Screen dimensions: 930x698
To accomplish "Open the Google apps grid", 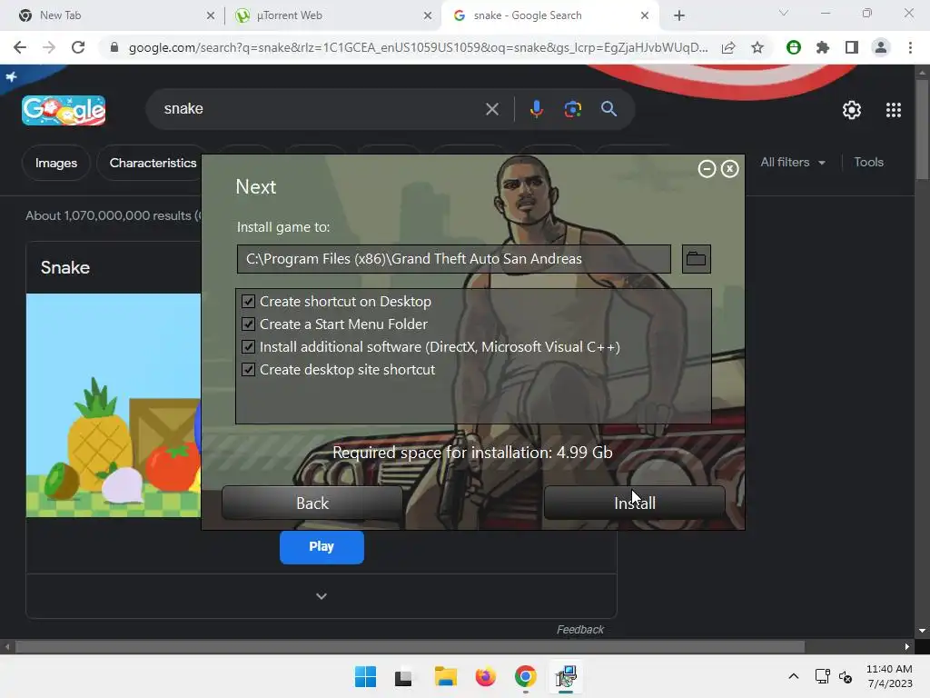I will click(x=894, y=110).
